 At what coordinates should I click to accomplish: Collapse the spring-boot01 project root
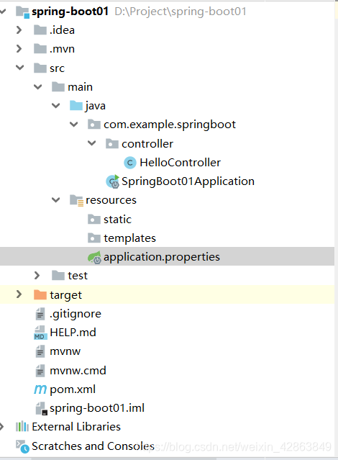[3, 12]
